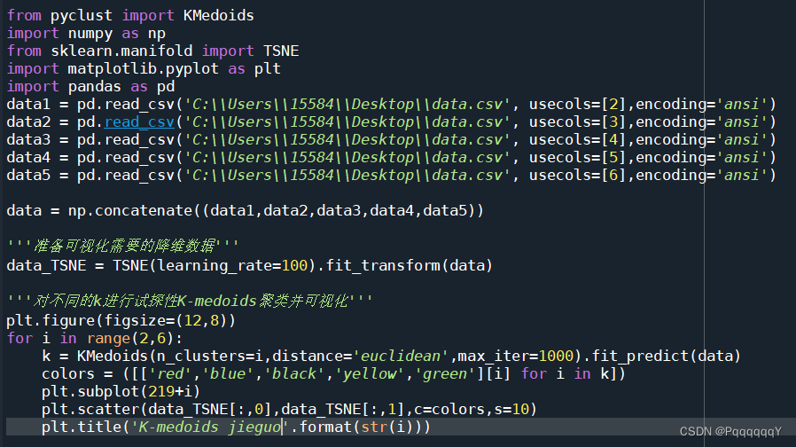Click the 'yellow' string in colors list
The image size is (796, 447).
click(370, 374)
